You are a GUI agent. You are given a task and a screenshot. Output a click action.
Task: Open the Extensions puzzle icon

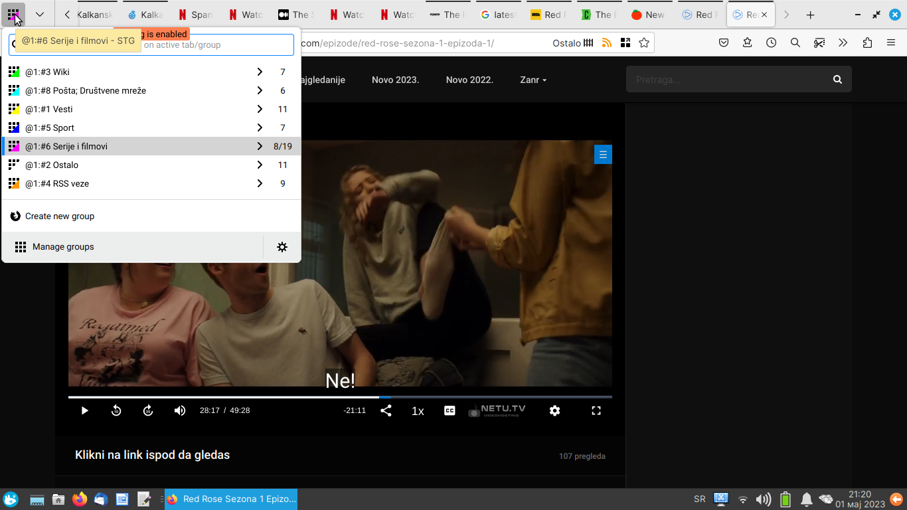(x=867, y=42)
